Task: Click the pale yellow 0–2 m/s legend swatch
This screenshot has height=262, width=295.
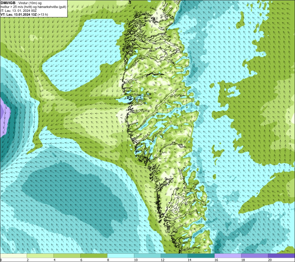Action: 13,256
